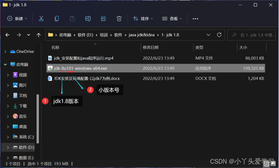This screenshot has height=168, width=279.
Task: Go forward with the right arrow
Action: [x=19, y=35]
